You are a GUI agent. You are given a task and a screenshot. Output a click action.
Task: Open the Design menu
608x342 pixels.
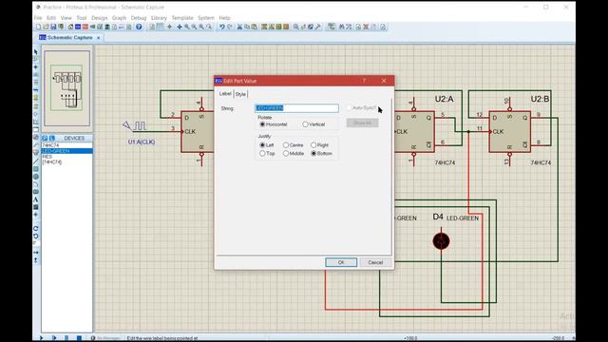point(99,18)
